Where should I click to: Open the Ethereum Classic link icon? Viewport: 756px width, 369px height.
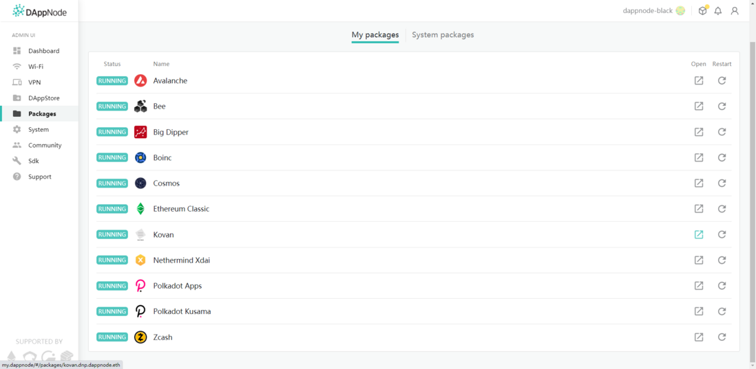[698, 208]
